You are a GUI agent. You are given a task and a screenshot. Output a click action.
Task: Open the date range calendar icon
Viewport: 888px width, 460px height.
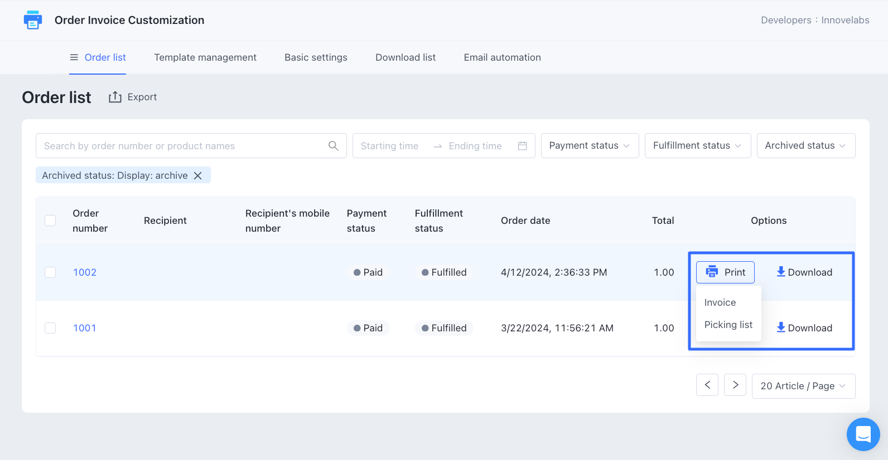pyautogui.click(x=523, y=146)
